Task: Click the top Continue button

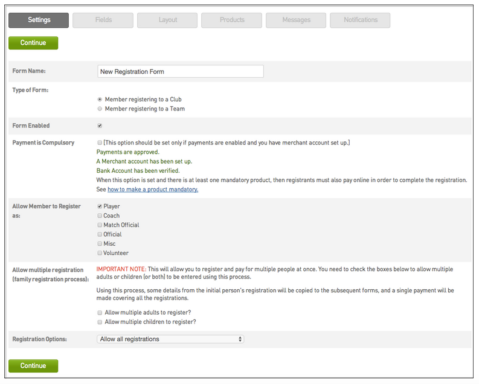Action: coord(33,43)
